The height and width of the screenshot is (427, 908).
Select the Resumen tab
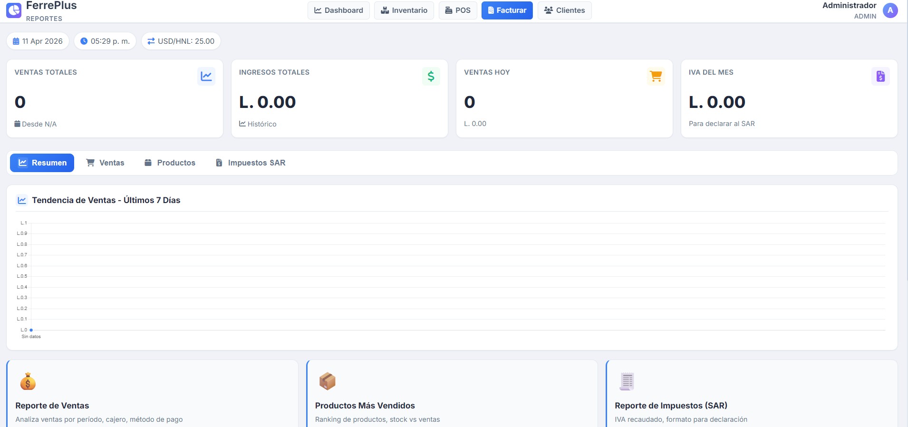(42, 163)
